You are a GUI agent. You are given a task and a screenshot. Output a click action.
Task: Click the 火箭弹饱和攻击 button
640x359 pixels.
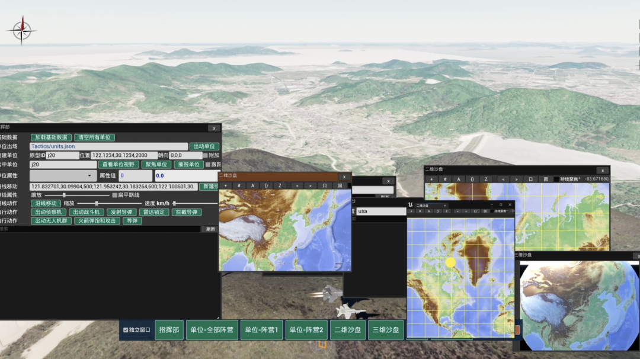(x=97, y=221)
